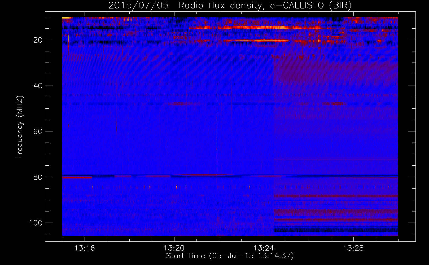This screenshot has height=265, width=429.
Task: Click the 13:16 time tick label
Action: click(x=85, y=248)
